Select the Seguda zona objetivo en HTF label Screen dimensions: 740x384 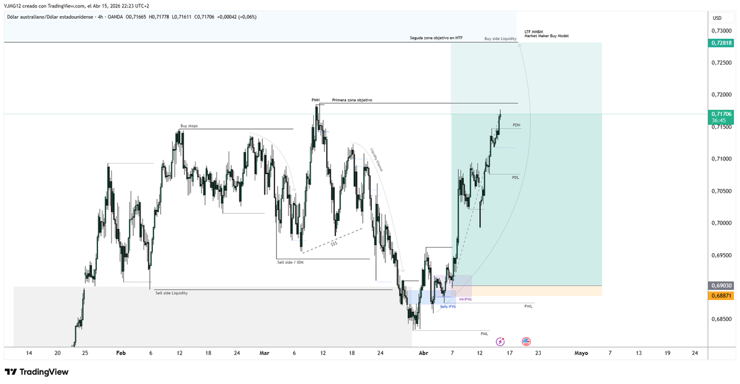coord(436,38)
